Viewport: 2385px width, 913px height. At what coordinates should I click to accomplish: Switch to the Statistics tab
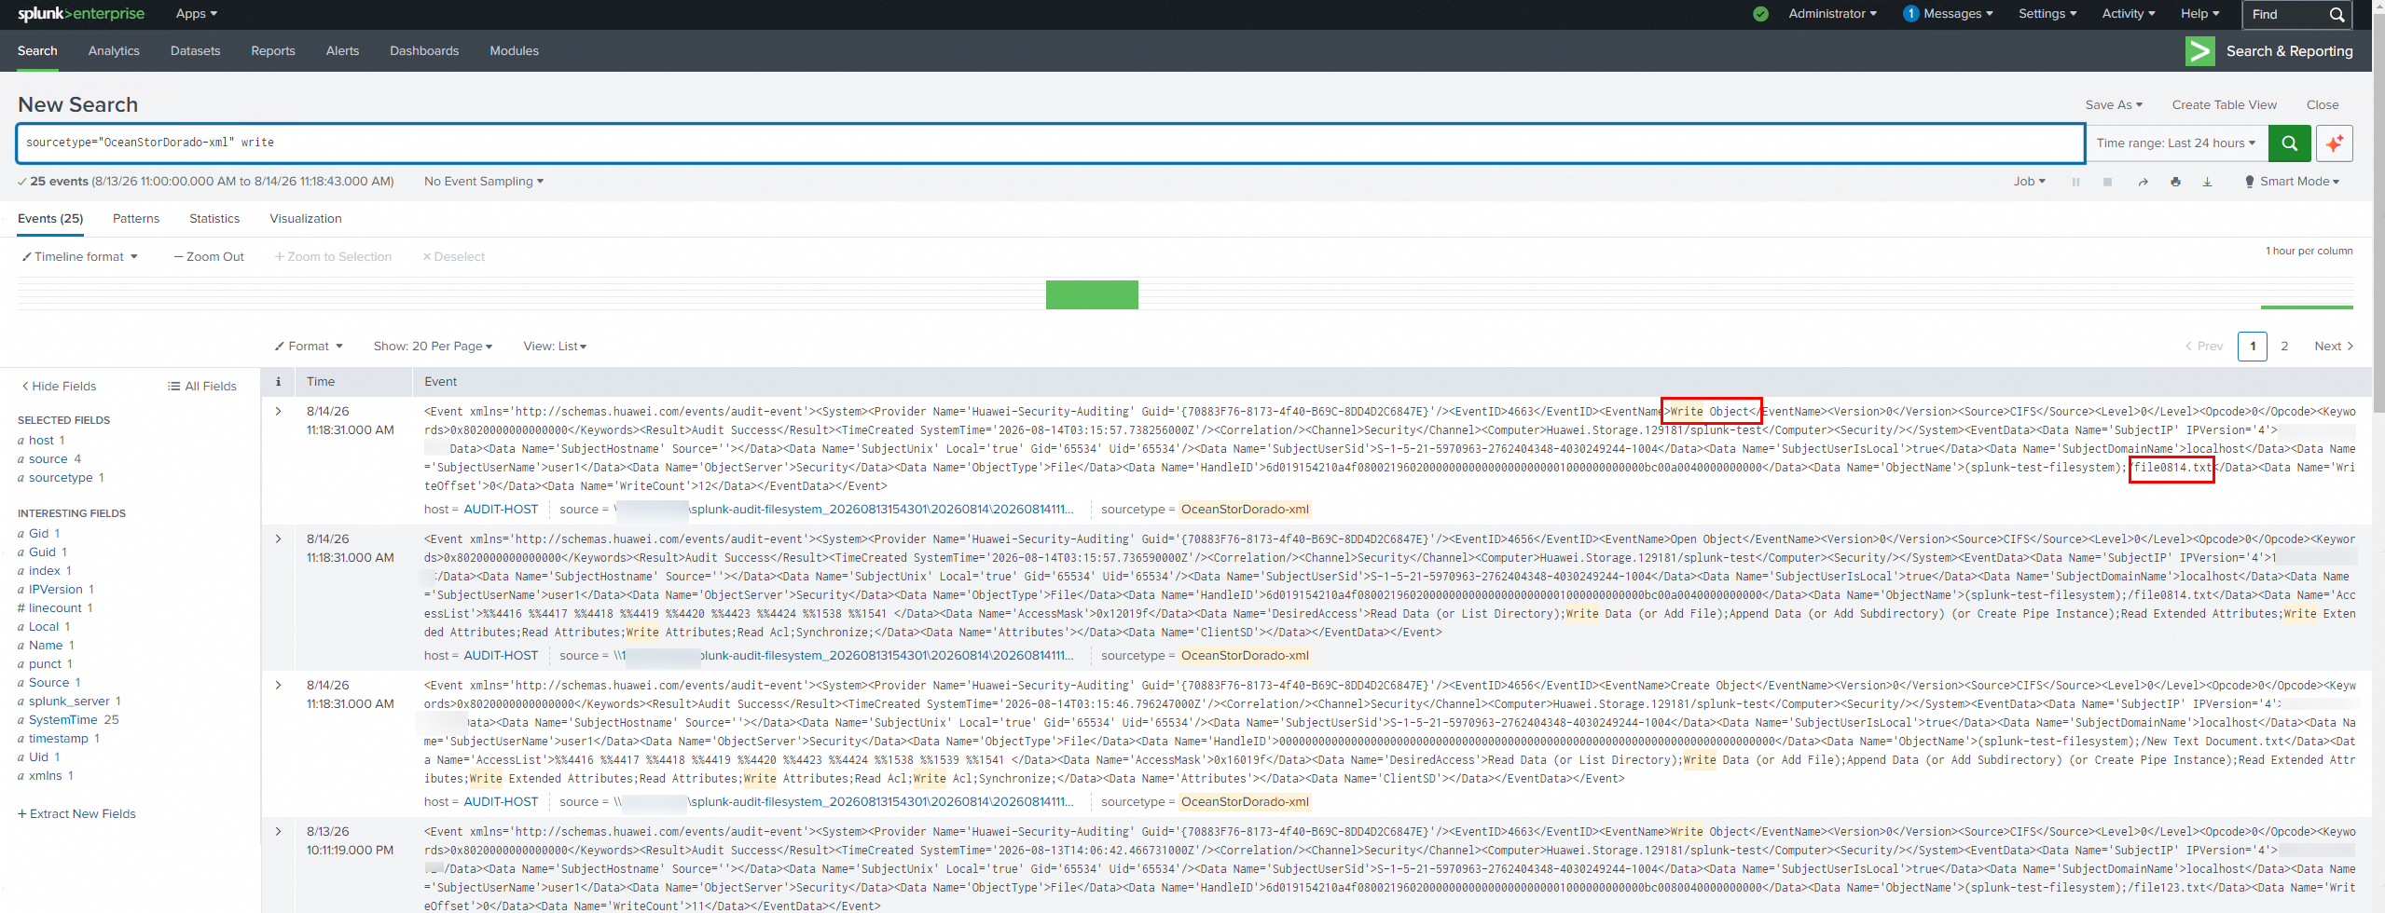[214, 219]
